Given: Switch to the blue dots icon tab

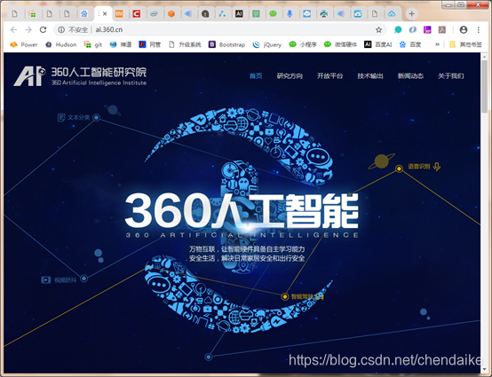Looking at the screenshot, I should tap(222, 14).
